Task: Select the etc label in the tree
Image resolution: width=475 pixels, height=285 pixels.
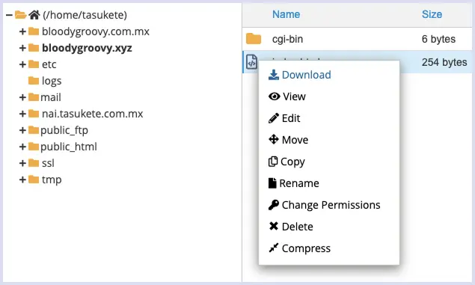Action: click(x=49, y=64)
